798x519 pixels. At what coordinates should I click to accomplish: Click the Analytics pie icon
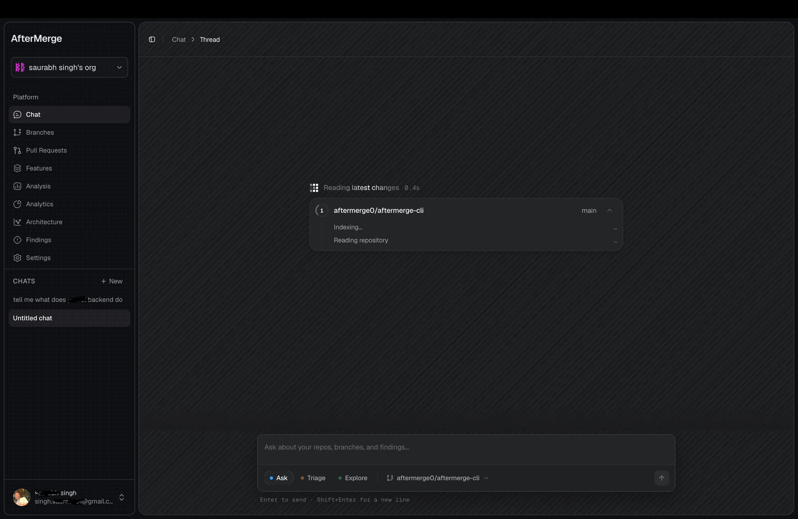click(17, 204)
